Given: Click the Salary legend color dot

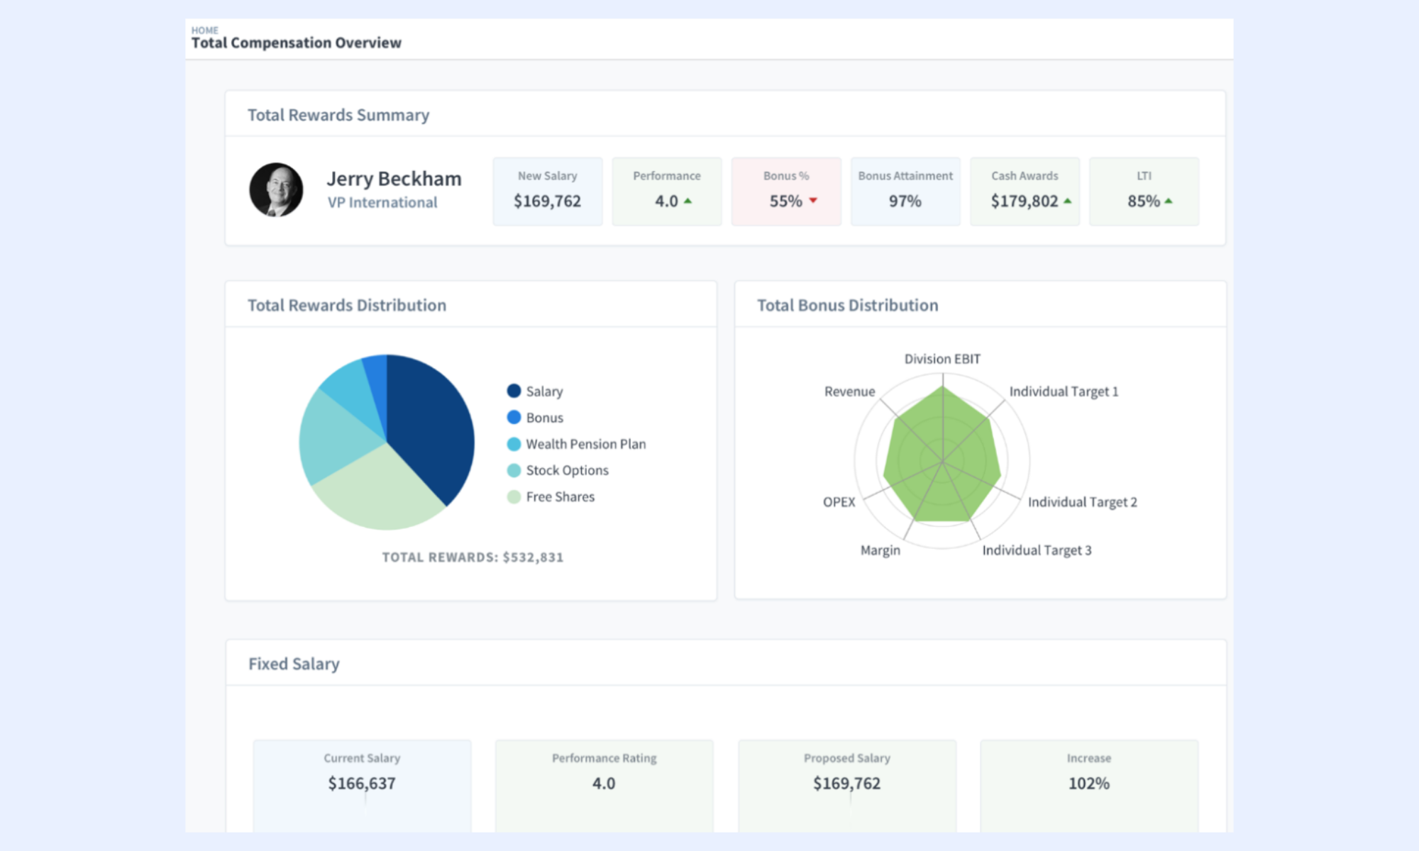Looking at the screenshot, I should pyautogui.click(x=514, y=391).
